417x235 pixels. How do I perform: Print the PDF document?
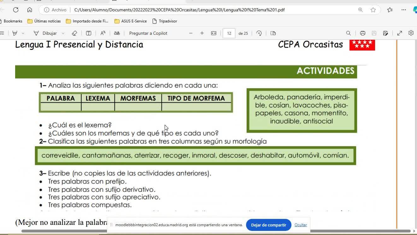363,33
